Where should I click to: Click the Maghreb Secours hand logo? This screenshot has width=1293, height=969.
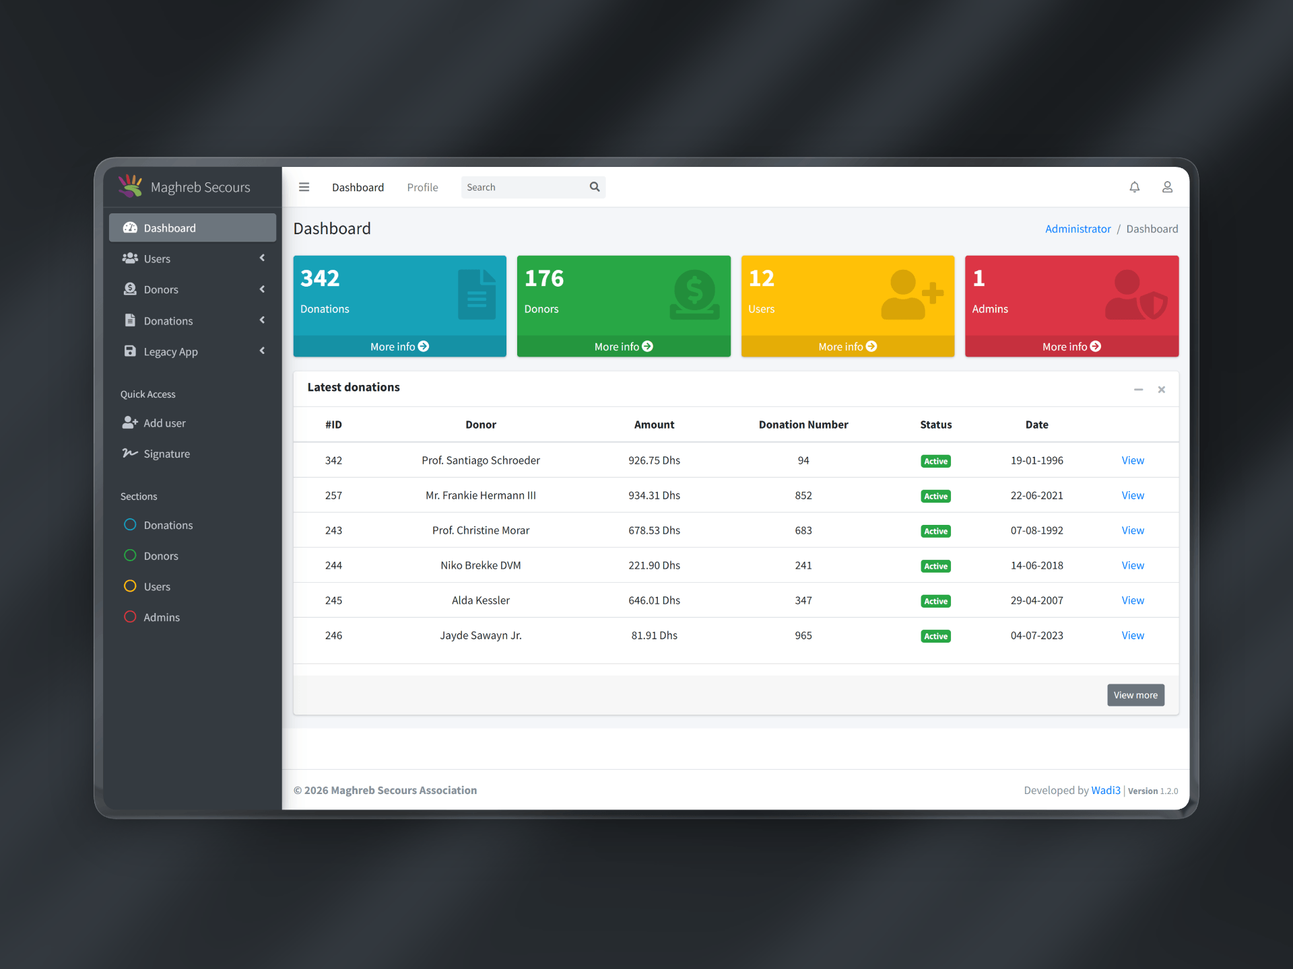point(131,186)
